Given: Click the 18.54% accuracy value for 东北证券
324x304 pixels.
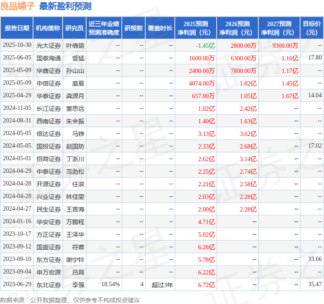Looking at the screenshot, I should 110,284.
